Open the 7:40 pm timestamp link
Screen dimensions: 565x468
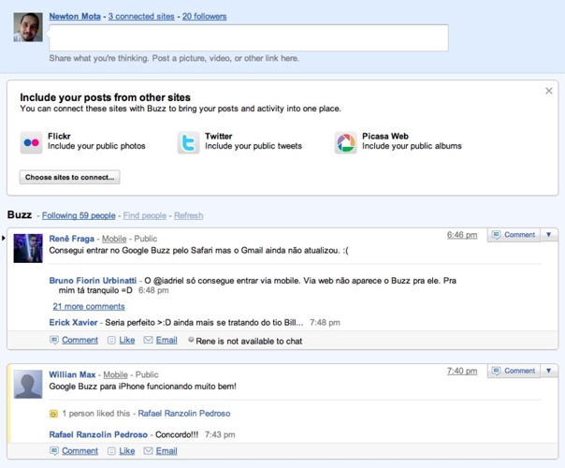(x=462, y=371)
